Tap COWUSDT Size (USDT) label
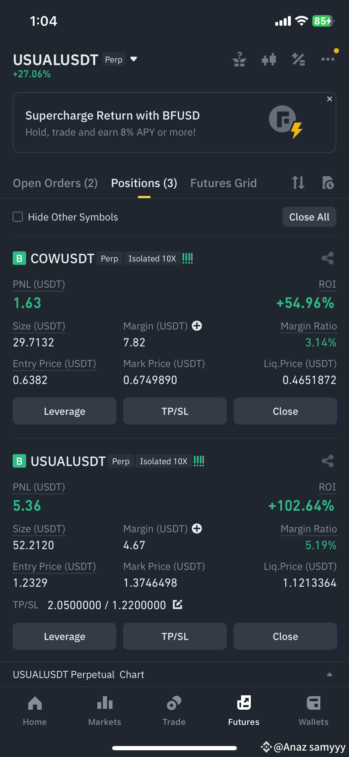Image resolution: width=349 pixels, height=757 pixels. [x=39, y=326]
